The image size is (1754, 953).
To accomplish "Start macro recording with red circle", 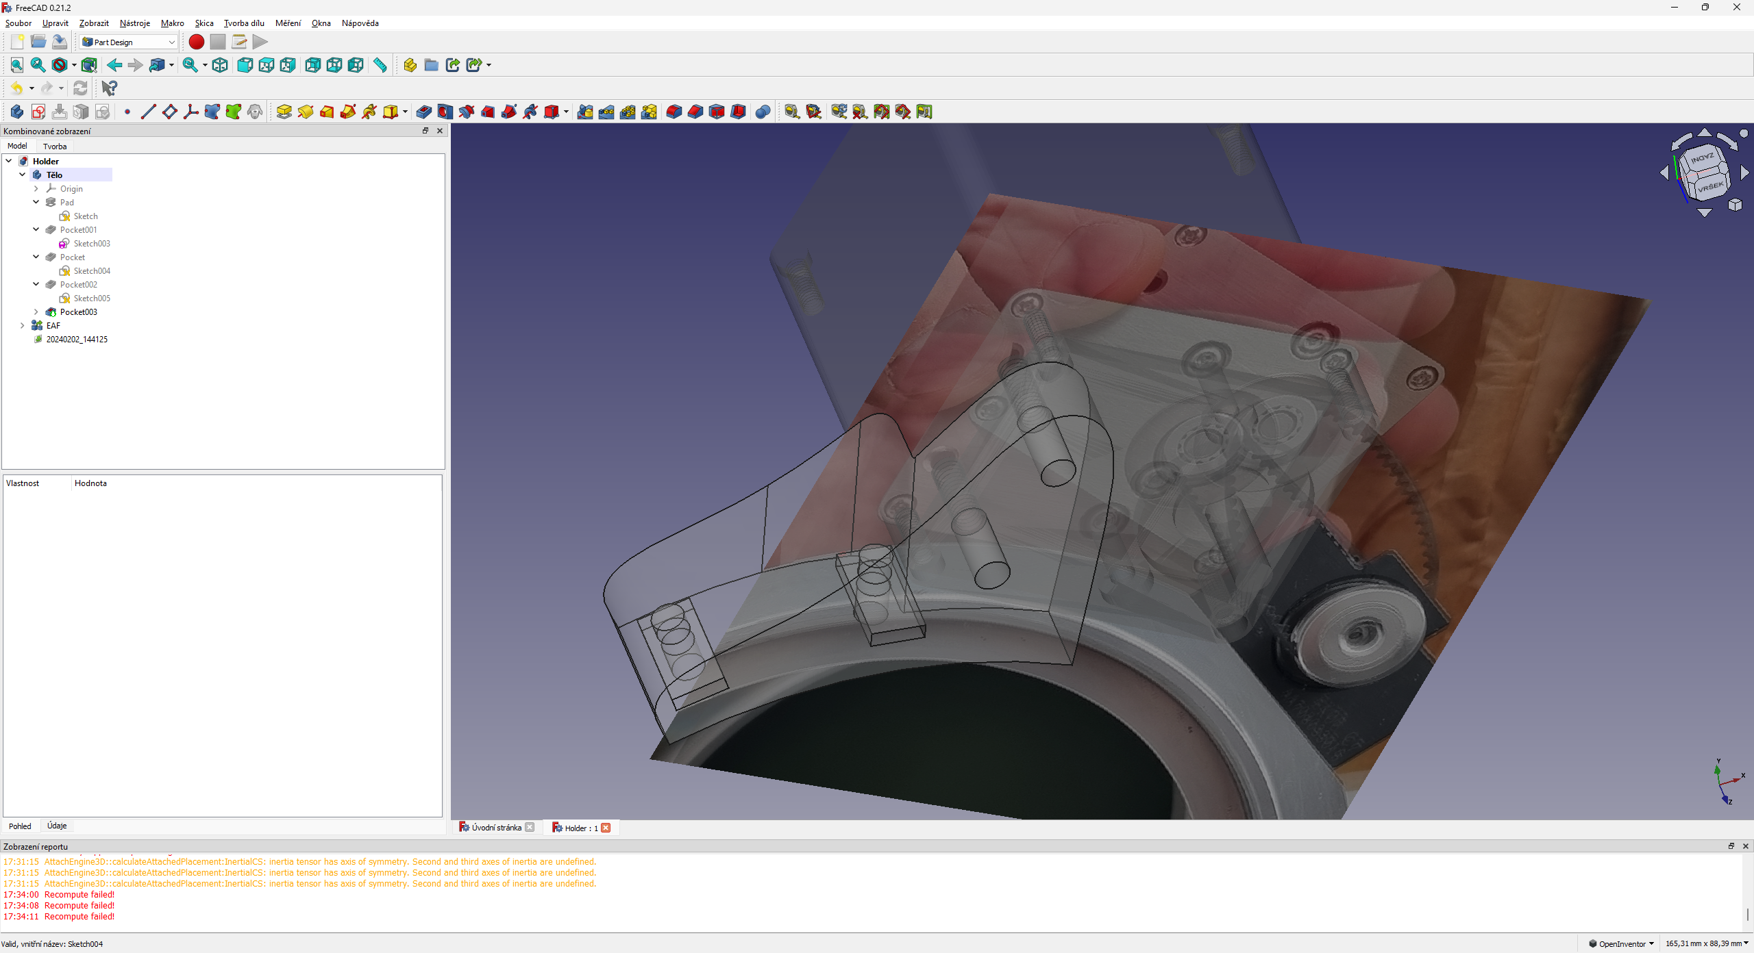I will [196, 42].
